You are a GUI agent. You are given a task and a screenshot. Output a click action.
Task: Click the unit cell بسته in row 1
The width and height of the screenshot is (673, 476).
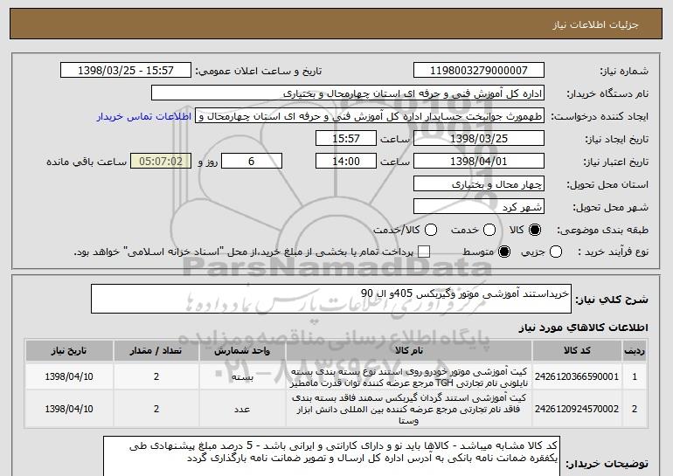pos(242,377)
